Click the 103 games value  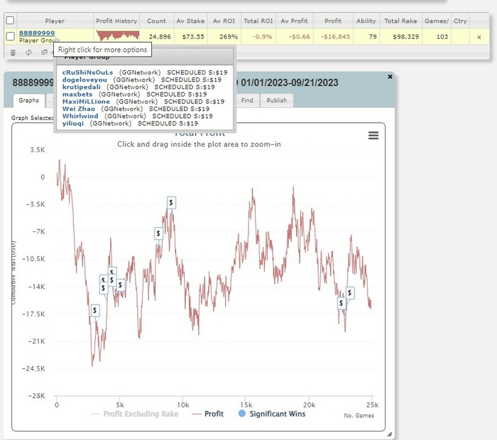point(442,37)
